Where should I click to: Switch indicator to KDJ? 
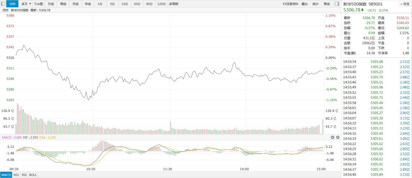[16, 175]
